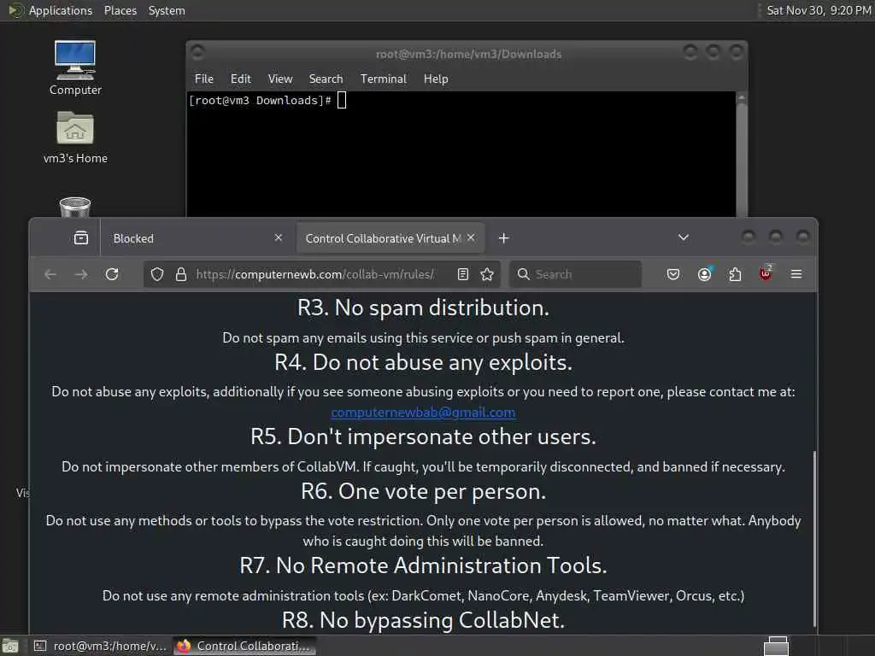Open the terminal Edit menu
875x656 pixels.
[x=240, y=79]
